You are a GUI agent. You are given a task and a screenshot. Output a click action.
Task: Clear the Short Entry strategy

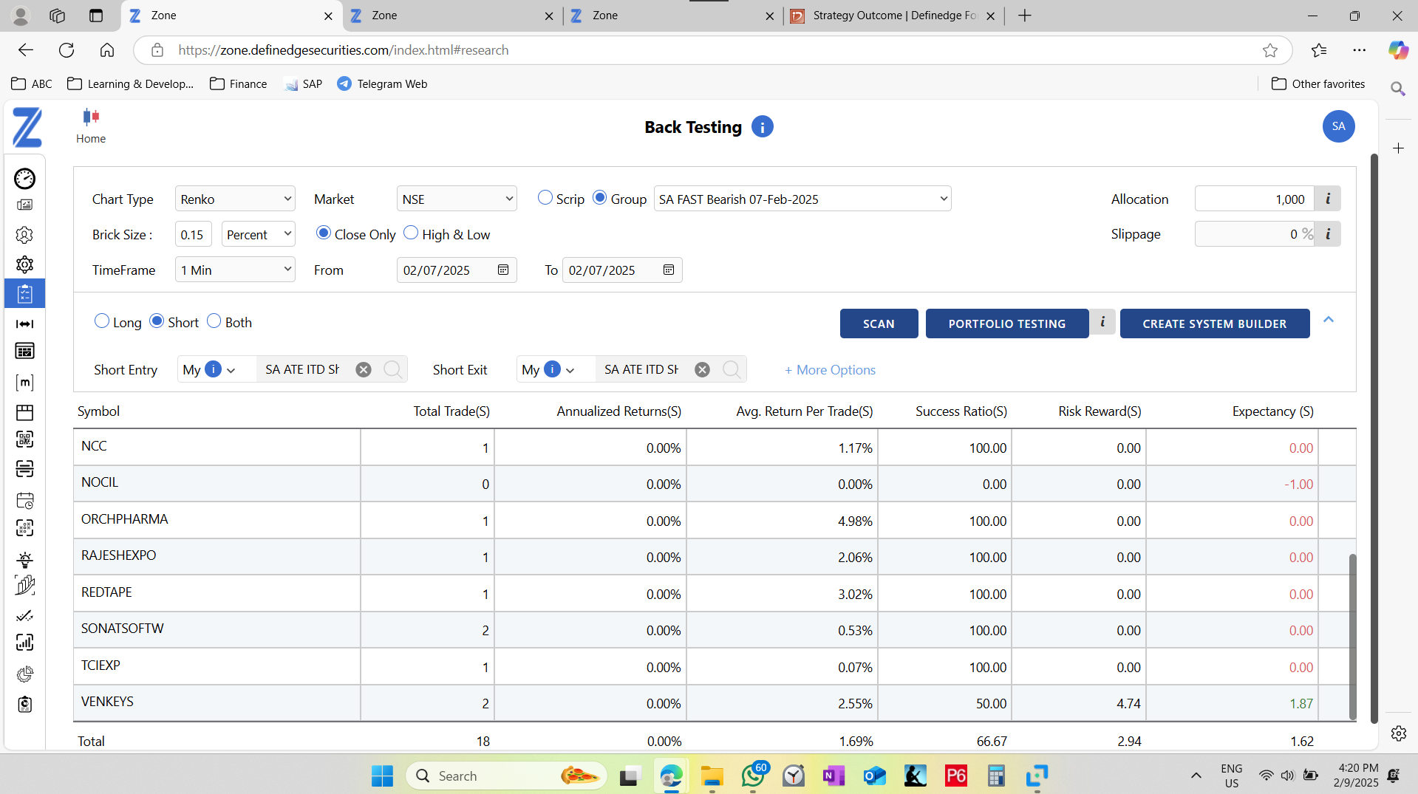pos(363,369)
